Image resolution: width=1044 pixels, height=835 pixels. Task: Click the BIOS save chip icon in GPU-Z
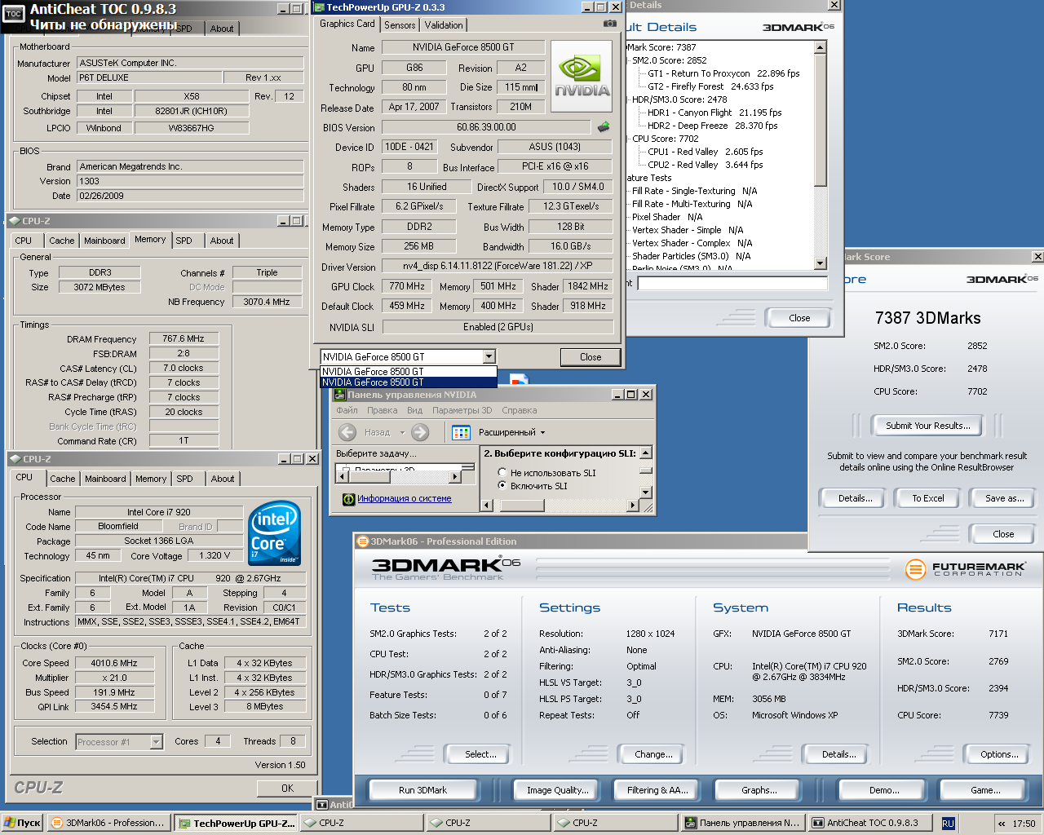click(x=604, y=127)
